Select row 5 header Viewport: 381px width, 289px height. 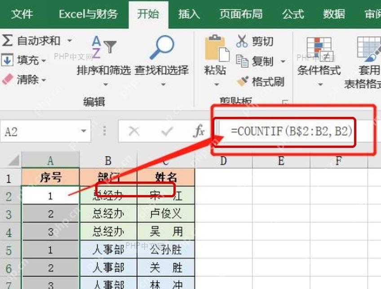tap(10, 250)
